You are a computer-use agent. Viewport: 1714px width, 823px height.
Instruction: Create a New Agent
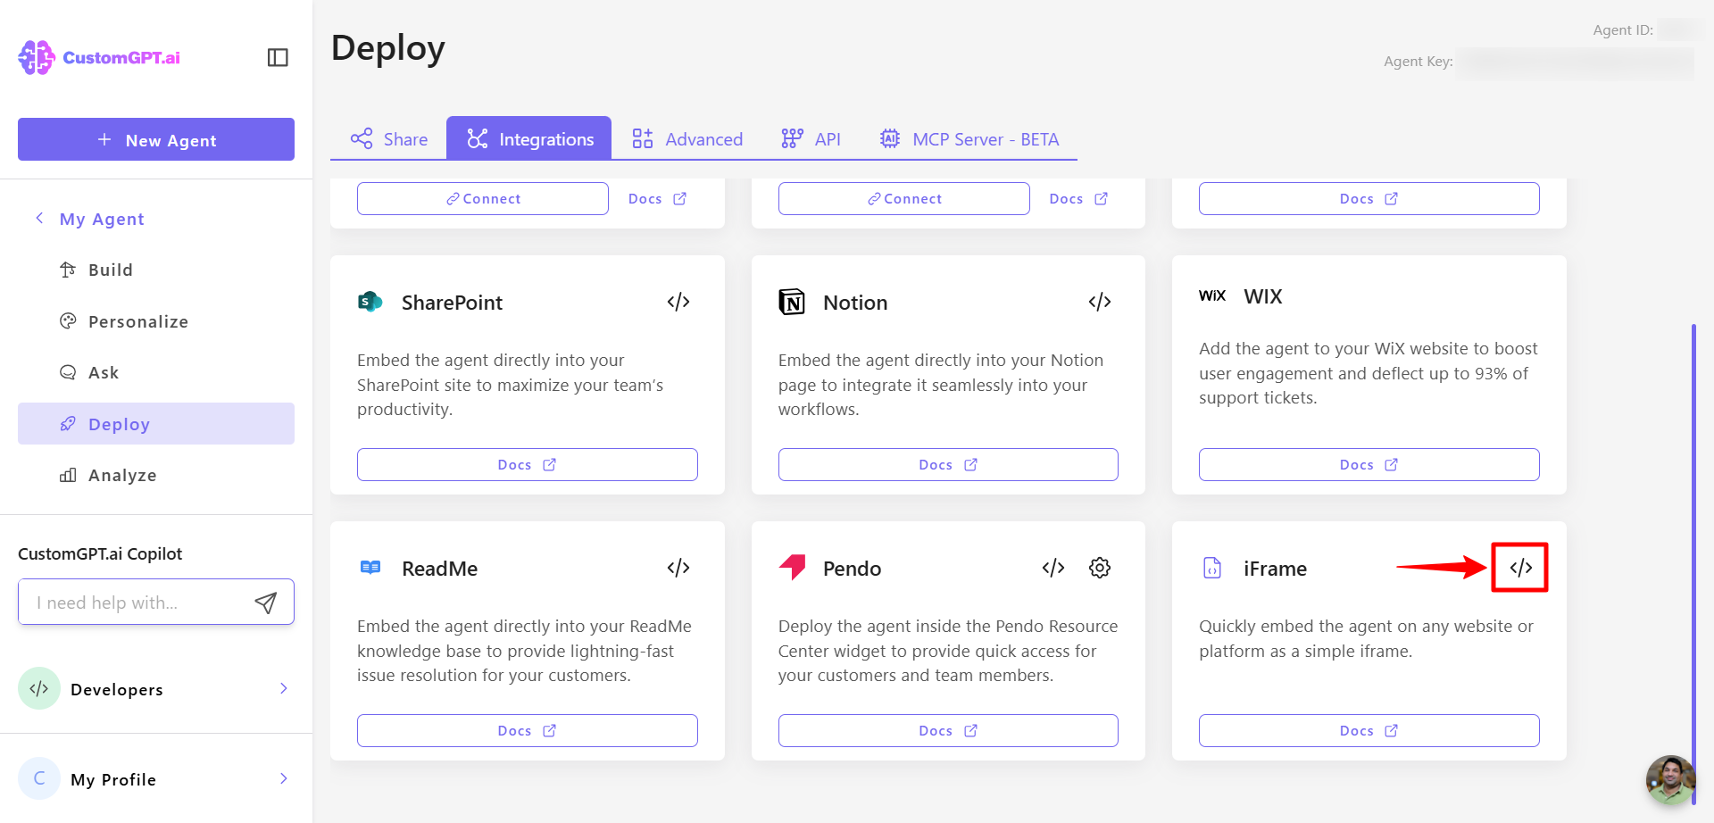click(156, 139)
